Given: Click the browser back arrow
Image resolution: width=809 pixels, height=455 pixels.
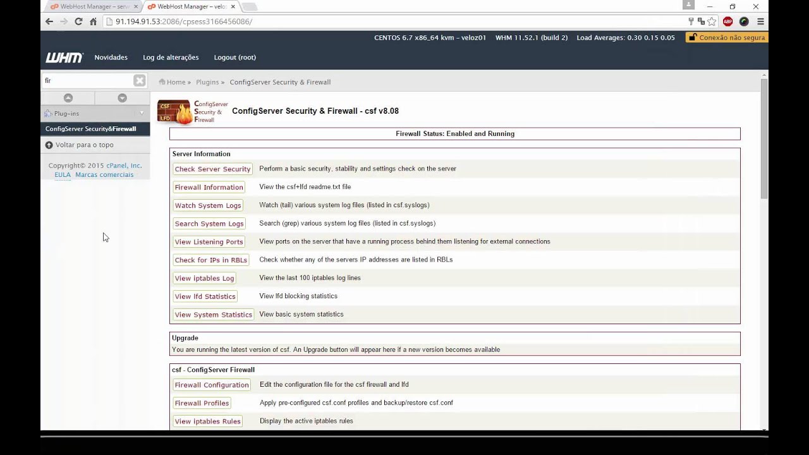Looking at the screenshot, I should coord(49,21).
